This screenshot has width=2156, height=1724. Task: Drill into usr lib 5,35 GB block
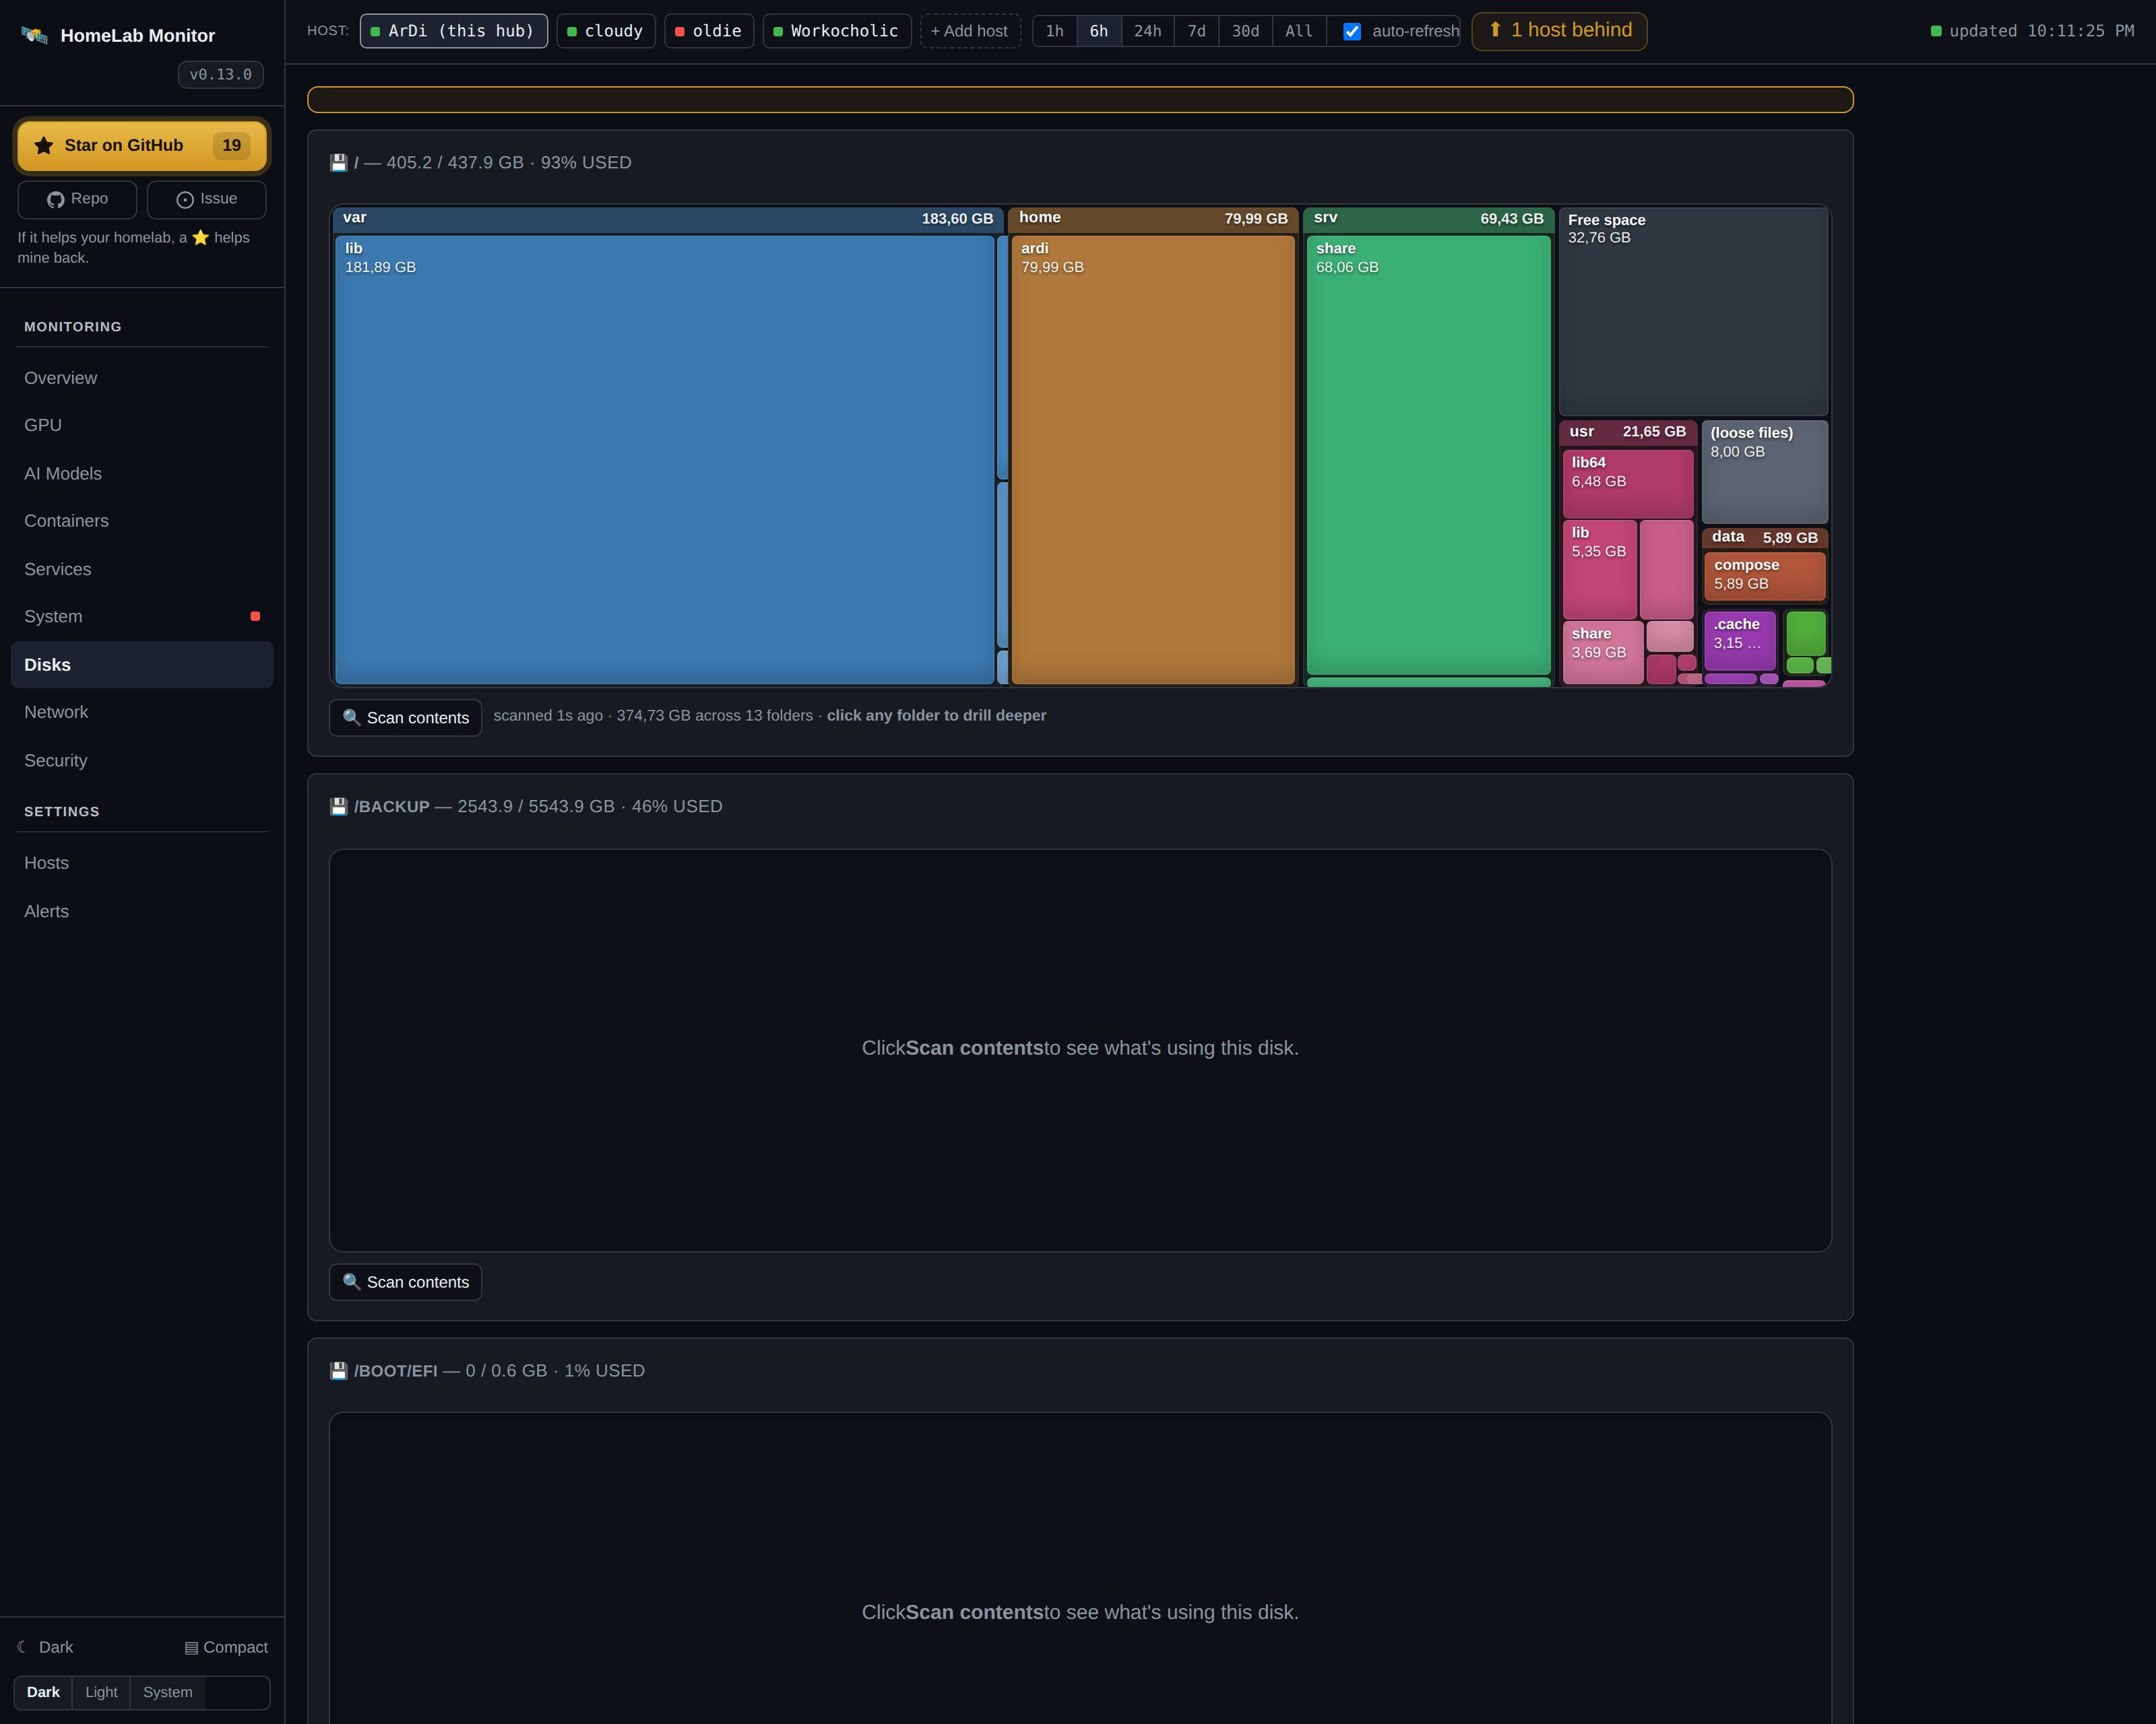pos(1600,568)
